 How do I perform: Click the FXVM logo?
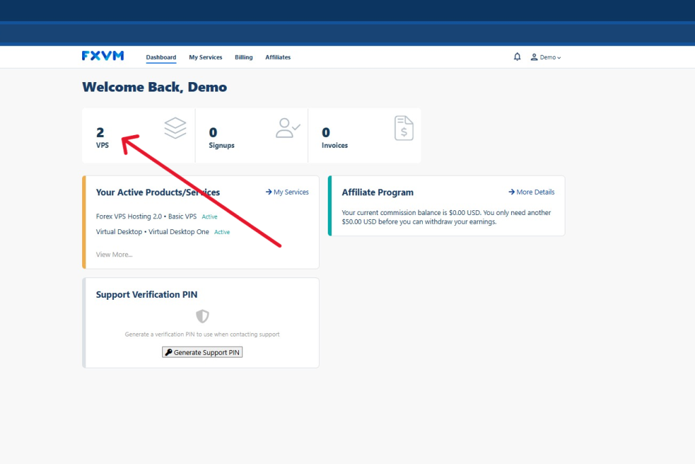[103, 56]
